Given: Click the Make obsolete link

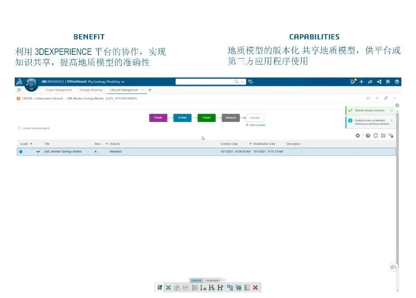Looking at the screenshot, I should click(x=257, y=125).
